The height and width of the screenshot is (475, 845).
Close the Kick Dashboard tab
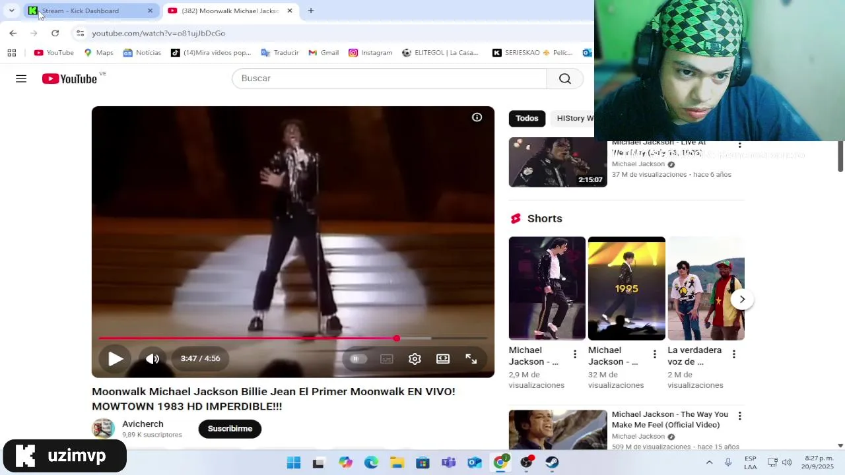tap(150, 11)
